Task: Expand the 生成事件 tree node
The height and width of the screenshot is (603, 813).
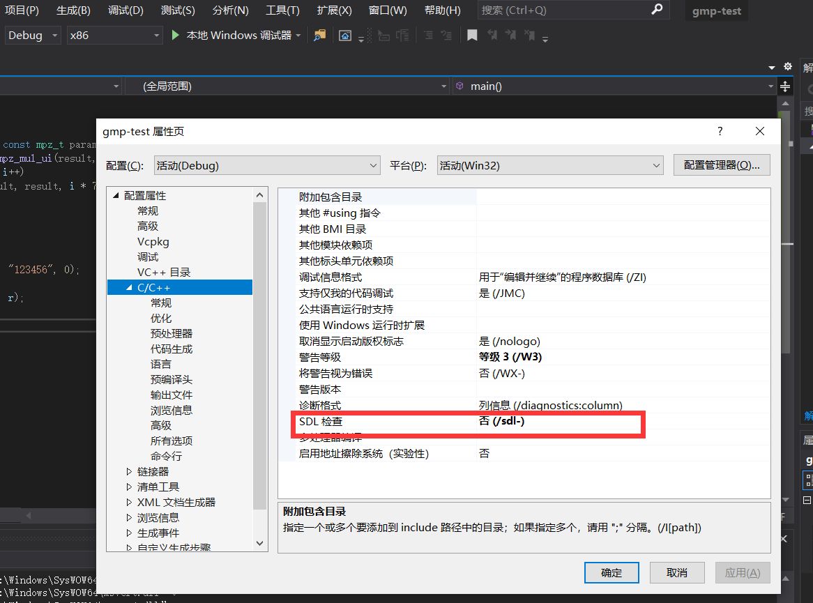Action: pos(129,533)
